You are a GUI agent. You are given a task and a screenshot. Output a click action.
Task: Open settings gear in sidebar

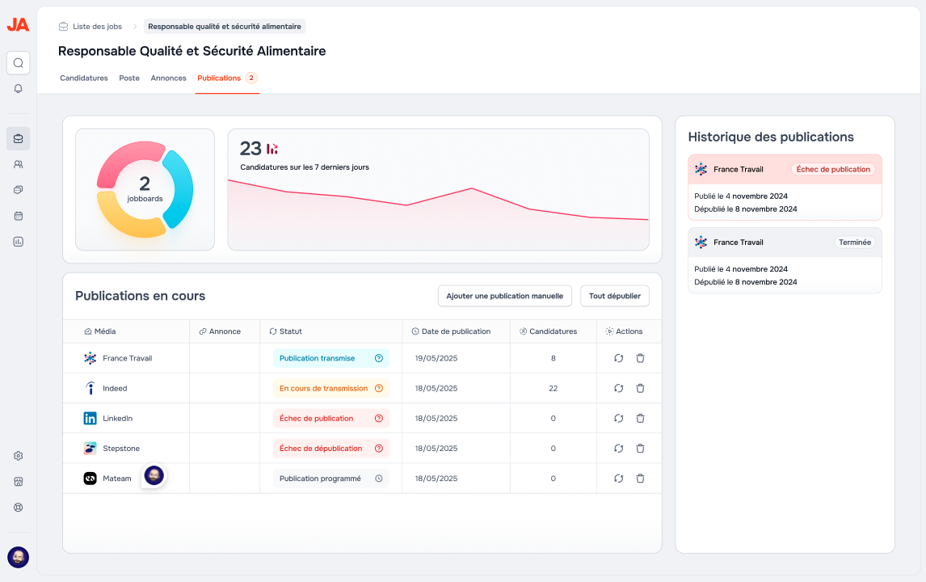[x=19, y=456]
